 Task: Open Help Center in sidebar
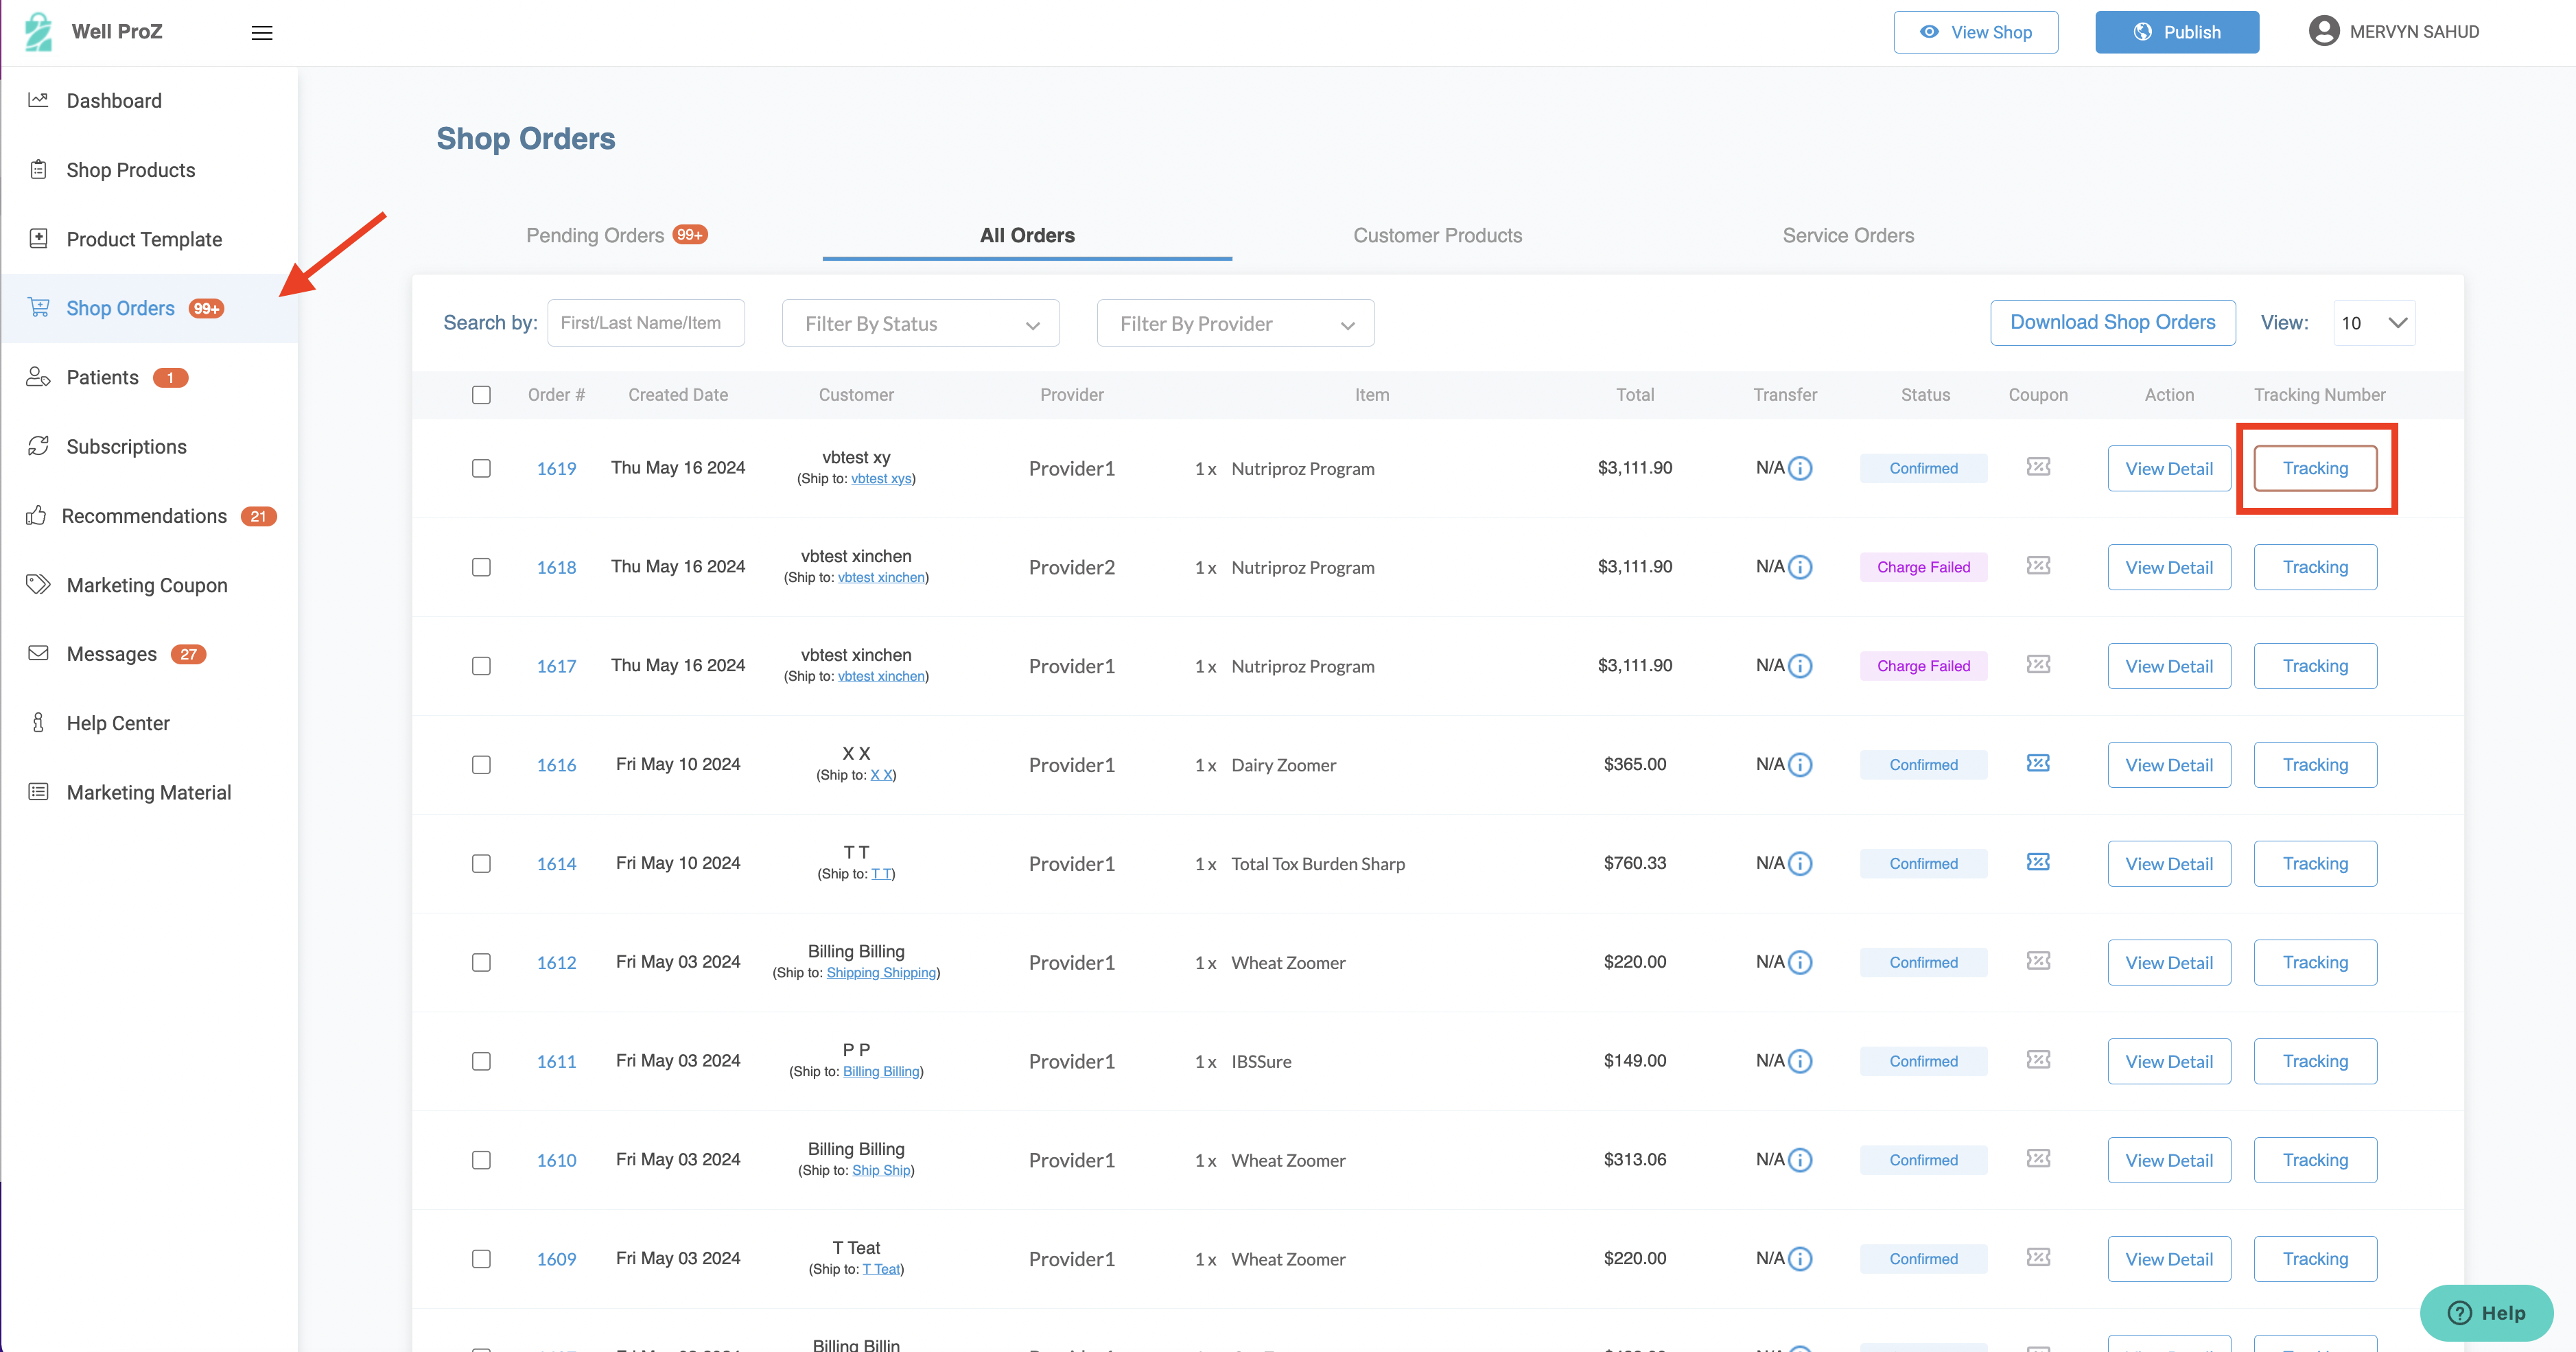[x=118, y=723]
